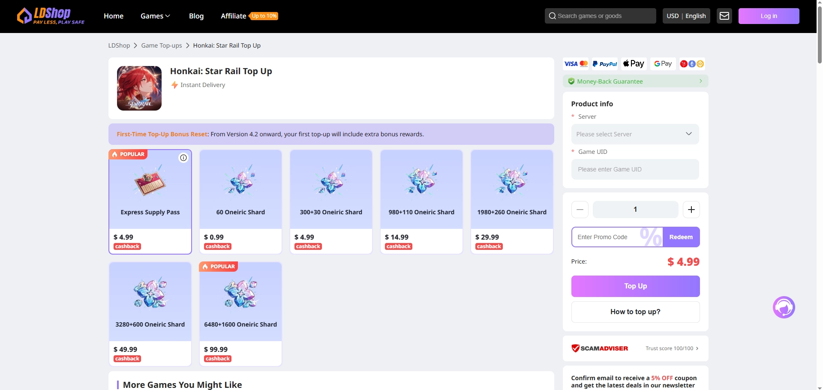Screen dimensions: 823x390
Task: Click the Up to 10% affiliate badge
Action: click(264, 16)
